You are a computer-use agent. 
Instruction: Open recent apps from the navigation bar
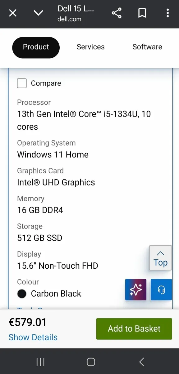coord(40,362)
